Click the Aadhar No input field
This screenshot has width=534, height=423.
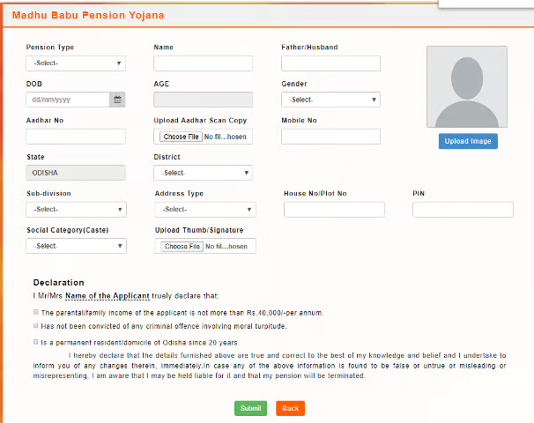click(76, 137)
